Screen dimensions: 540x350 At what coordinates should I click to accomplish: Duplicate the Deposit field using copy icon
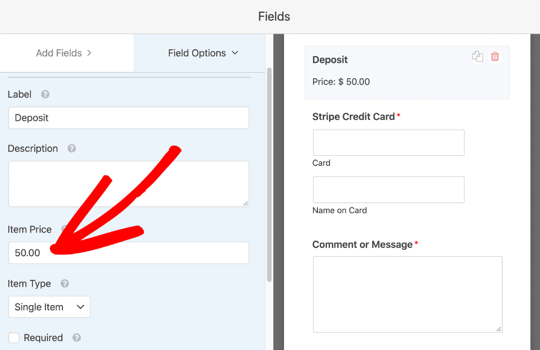coord(477,57)
